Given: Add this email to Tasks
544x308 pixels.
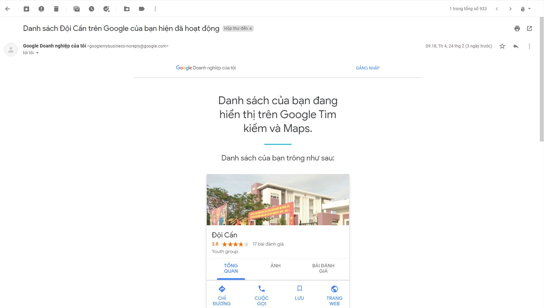Looking at the screenshot, I should pos(106,9).
